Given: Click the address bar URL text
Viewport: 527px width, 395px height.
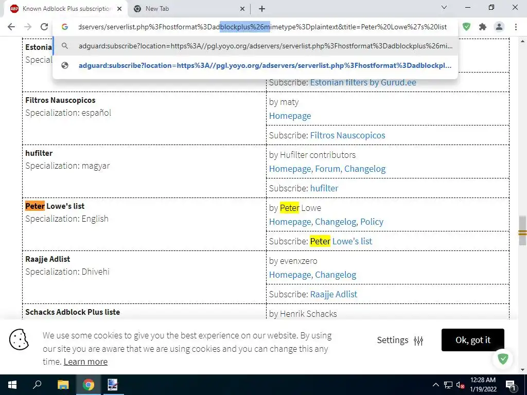Looking at the screenshot, I should coord(262,27).
